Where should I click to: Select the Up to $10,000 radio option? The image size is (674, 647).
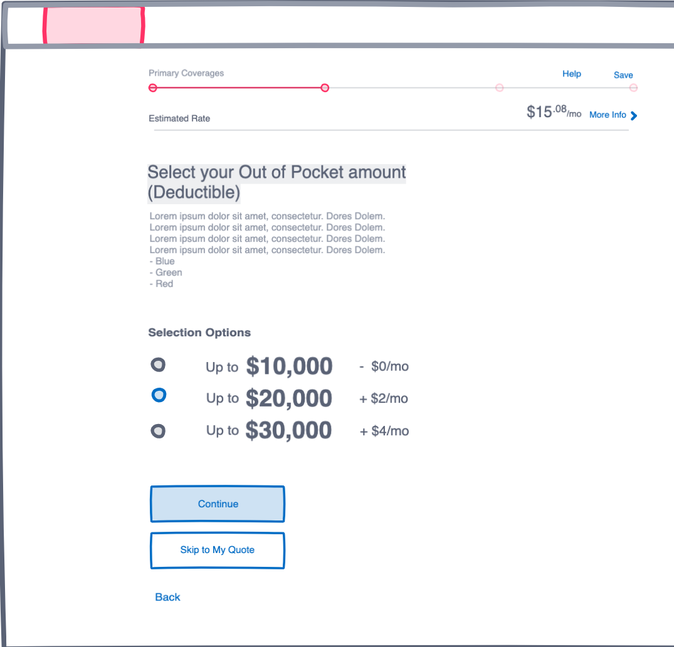click(159, 364)
